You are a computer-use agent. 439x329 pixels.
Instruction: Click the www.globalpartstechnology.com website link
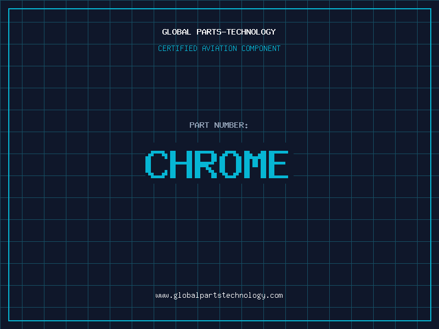[x=219, y=296]
